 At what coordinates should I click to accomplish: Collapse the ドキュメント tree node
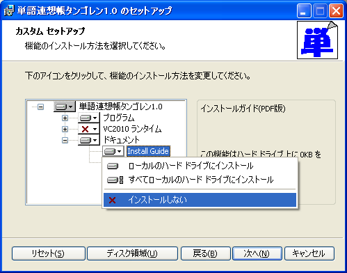point(65,140)
